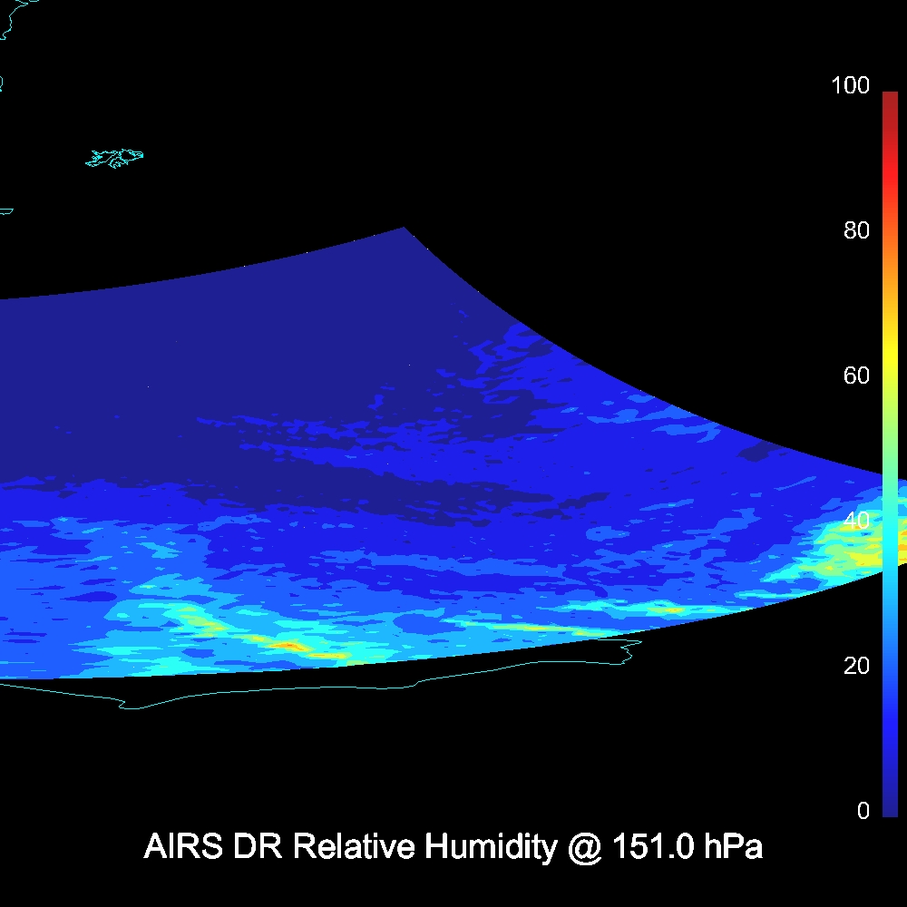Screen dimensions: 907x907
Task: Click the dark blue bottom of the colorbar
Action: pos(890,805)
